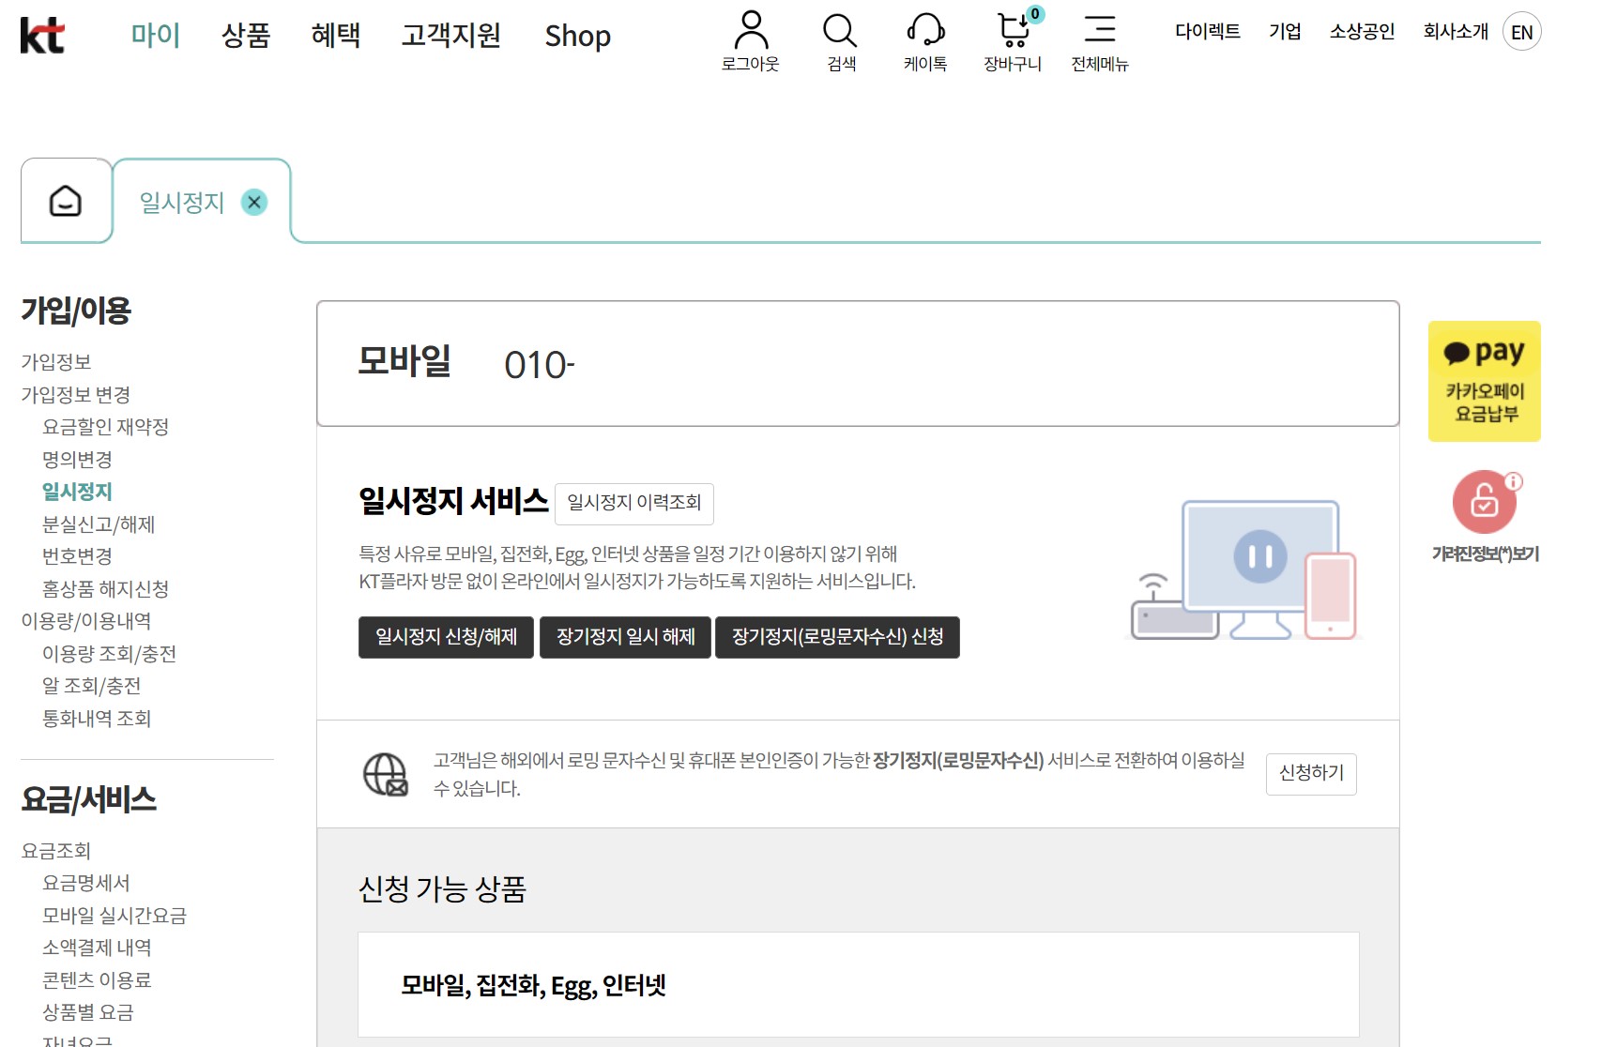Open the full menu (전체메뉴) hamburger icon
Screen dimensions: 1617x1047
point(1100,41)
